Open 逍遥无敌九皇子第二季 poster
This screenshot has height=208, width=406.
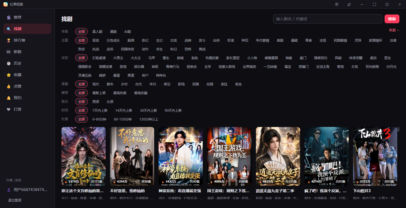point(278,156)
